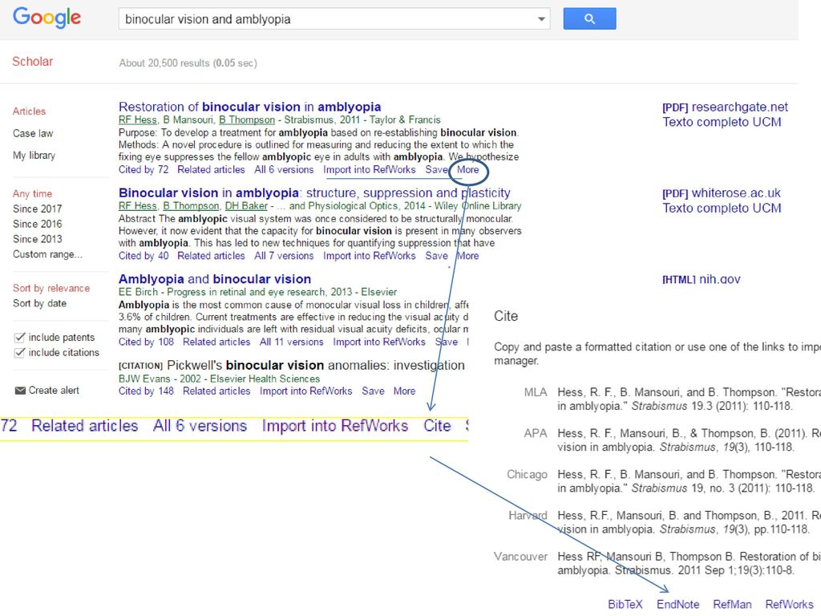The width and height of the screenshot is (821, 616).
Task: Click Related articles in the enlarged strip
Action: pyautogui.click(x=85, y=426)
